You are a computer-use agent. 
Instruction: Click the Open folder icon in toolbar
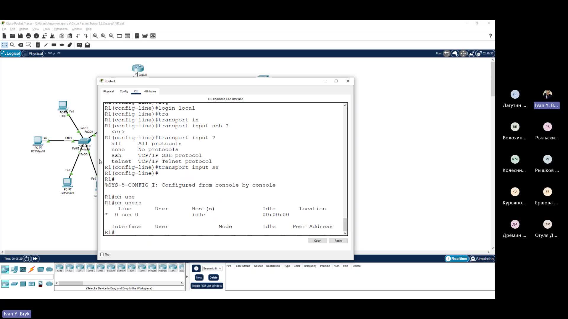12,36
